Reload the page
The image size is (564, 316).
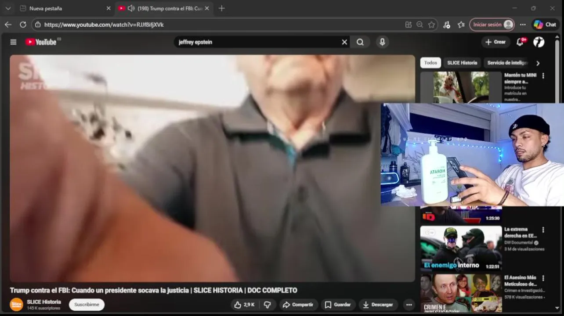point(23,25)
